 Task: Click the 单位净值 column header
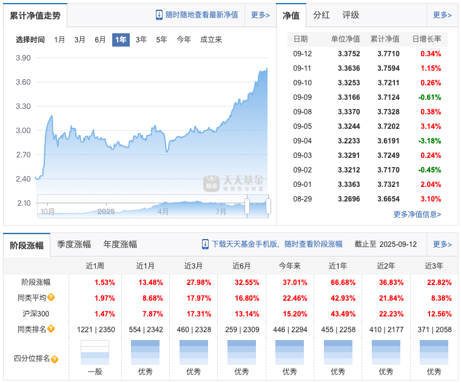point(346,39)
